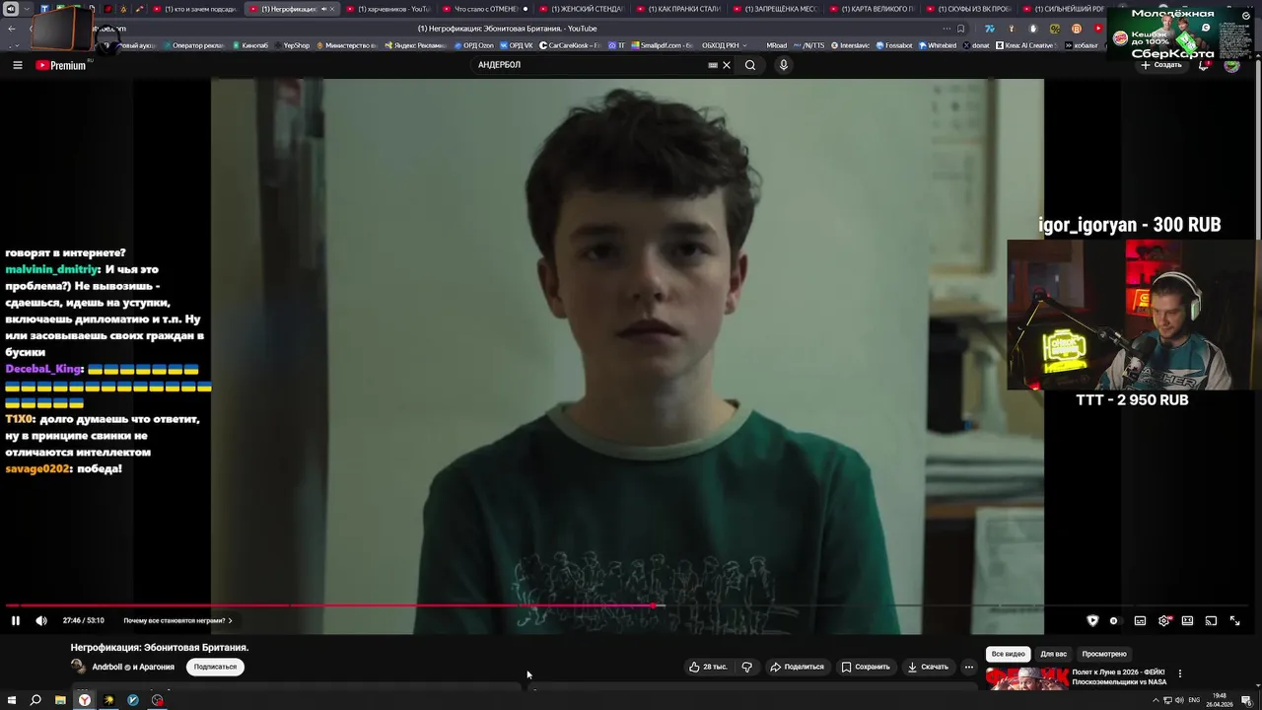Viewport: 1262px width, 710px height.
Task: Select the 'Для вас' filter chip
Action: (1054, 654)
